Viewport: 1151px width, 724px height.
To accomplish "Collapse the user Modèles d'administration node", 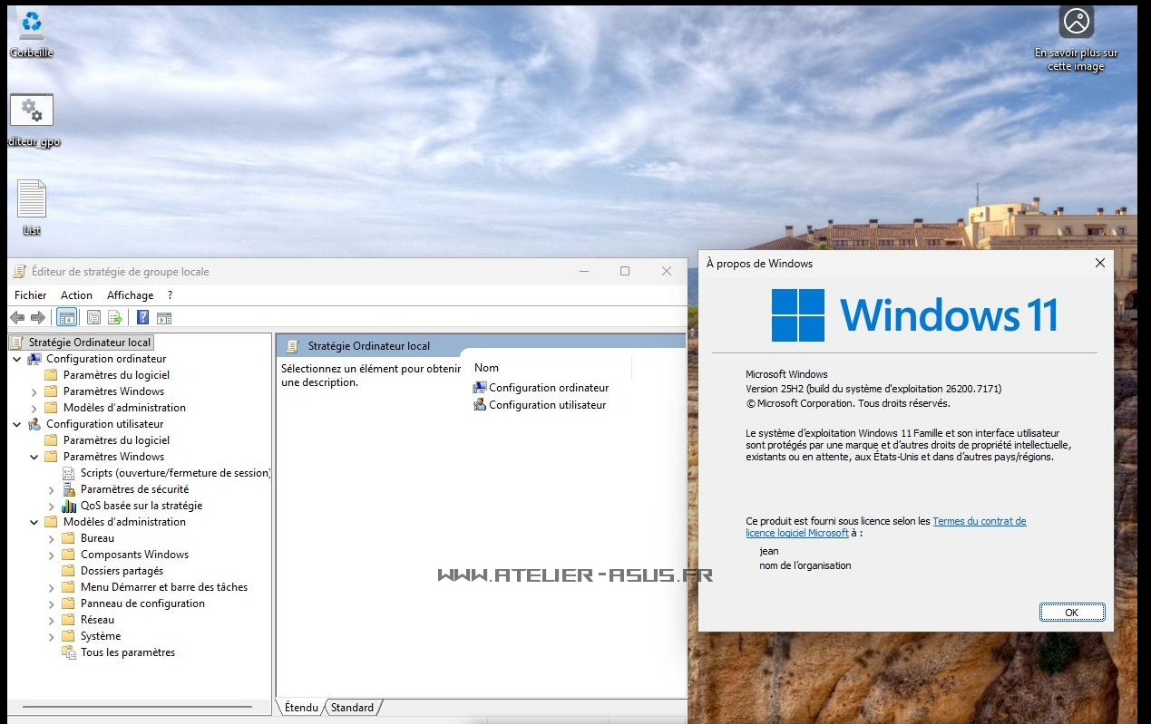I will point(34,522).
